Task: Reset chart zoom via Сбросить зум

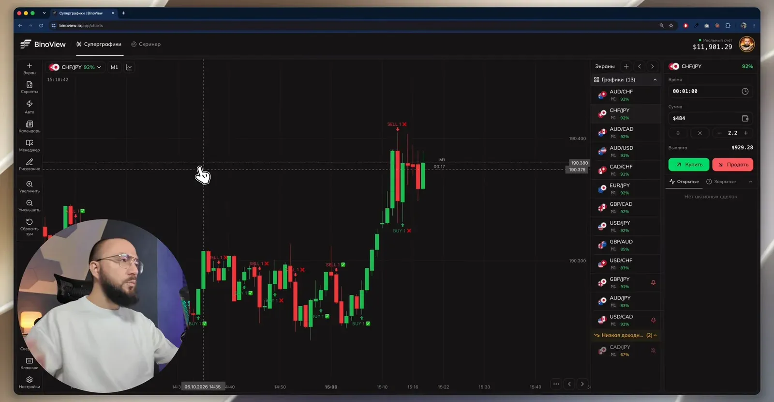Action: coord(30,227)
